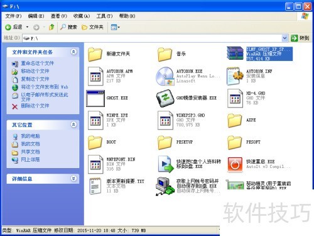Image resolution: width=314 pixels, height=236 pixels.
Task: Click the Forward arrow toolbar button
Action: [36, 27]
